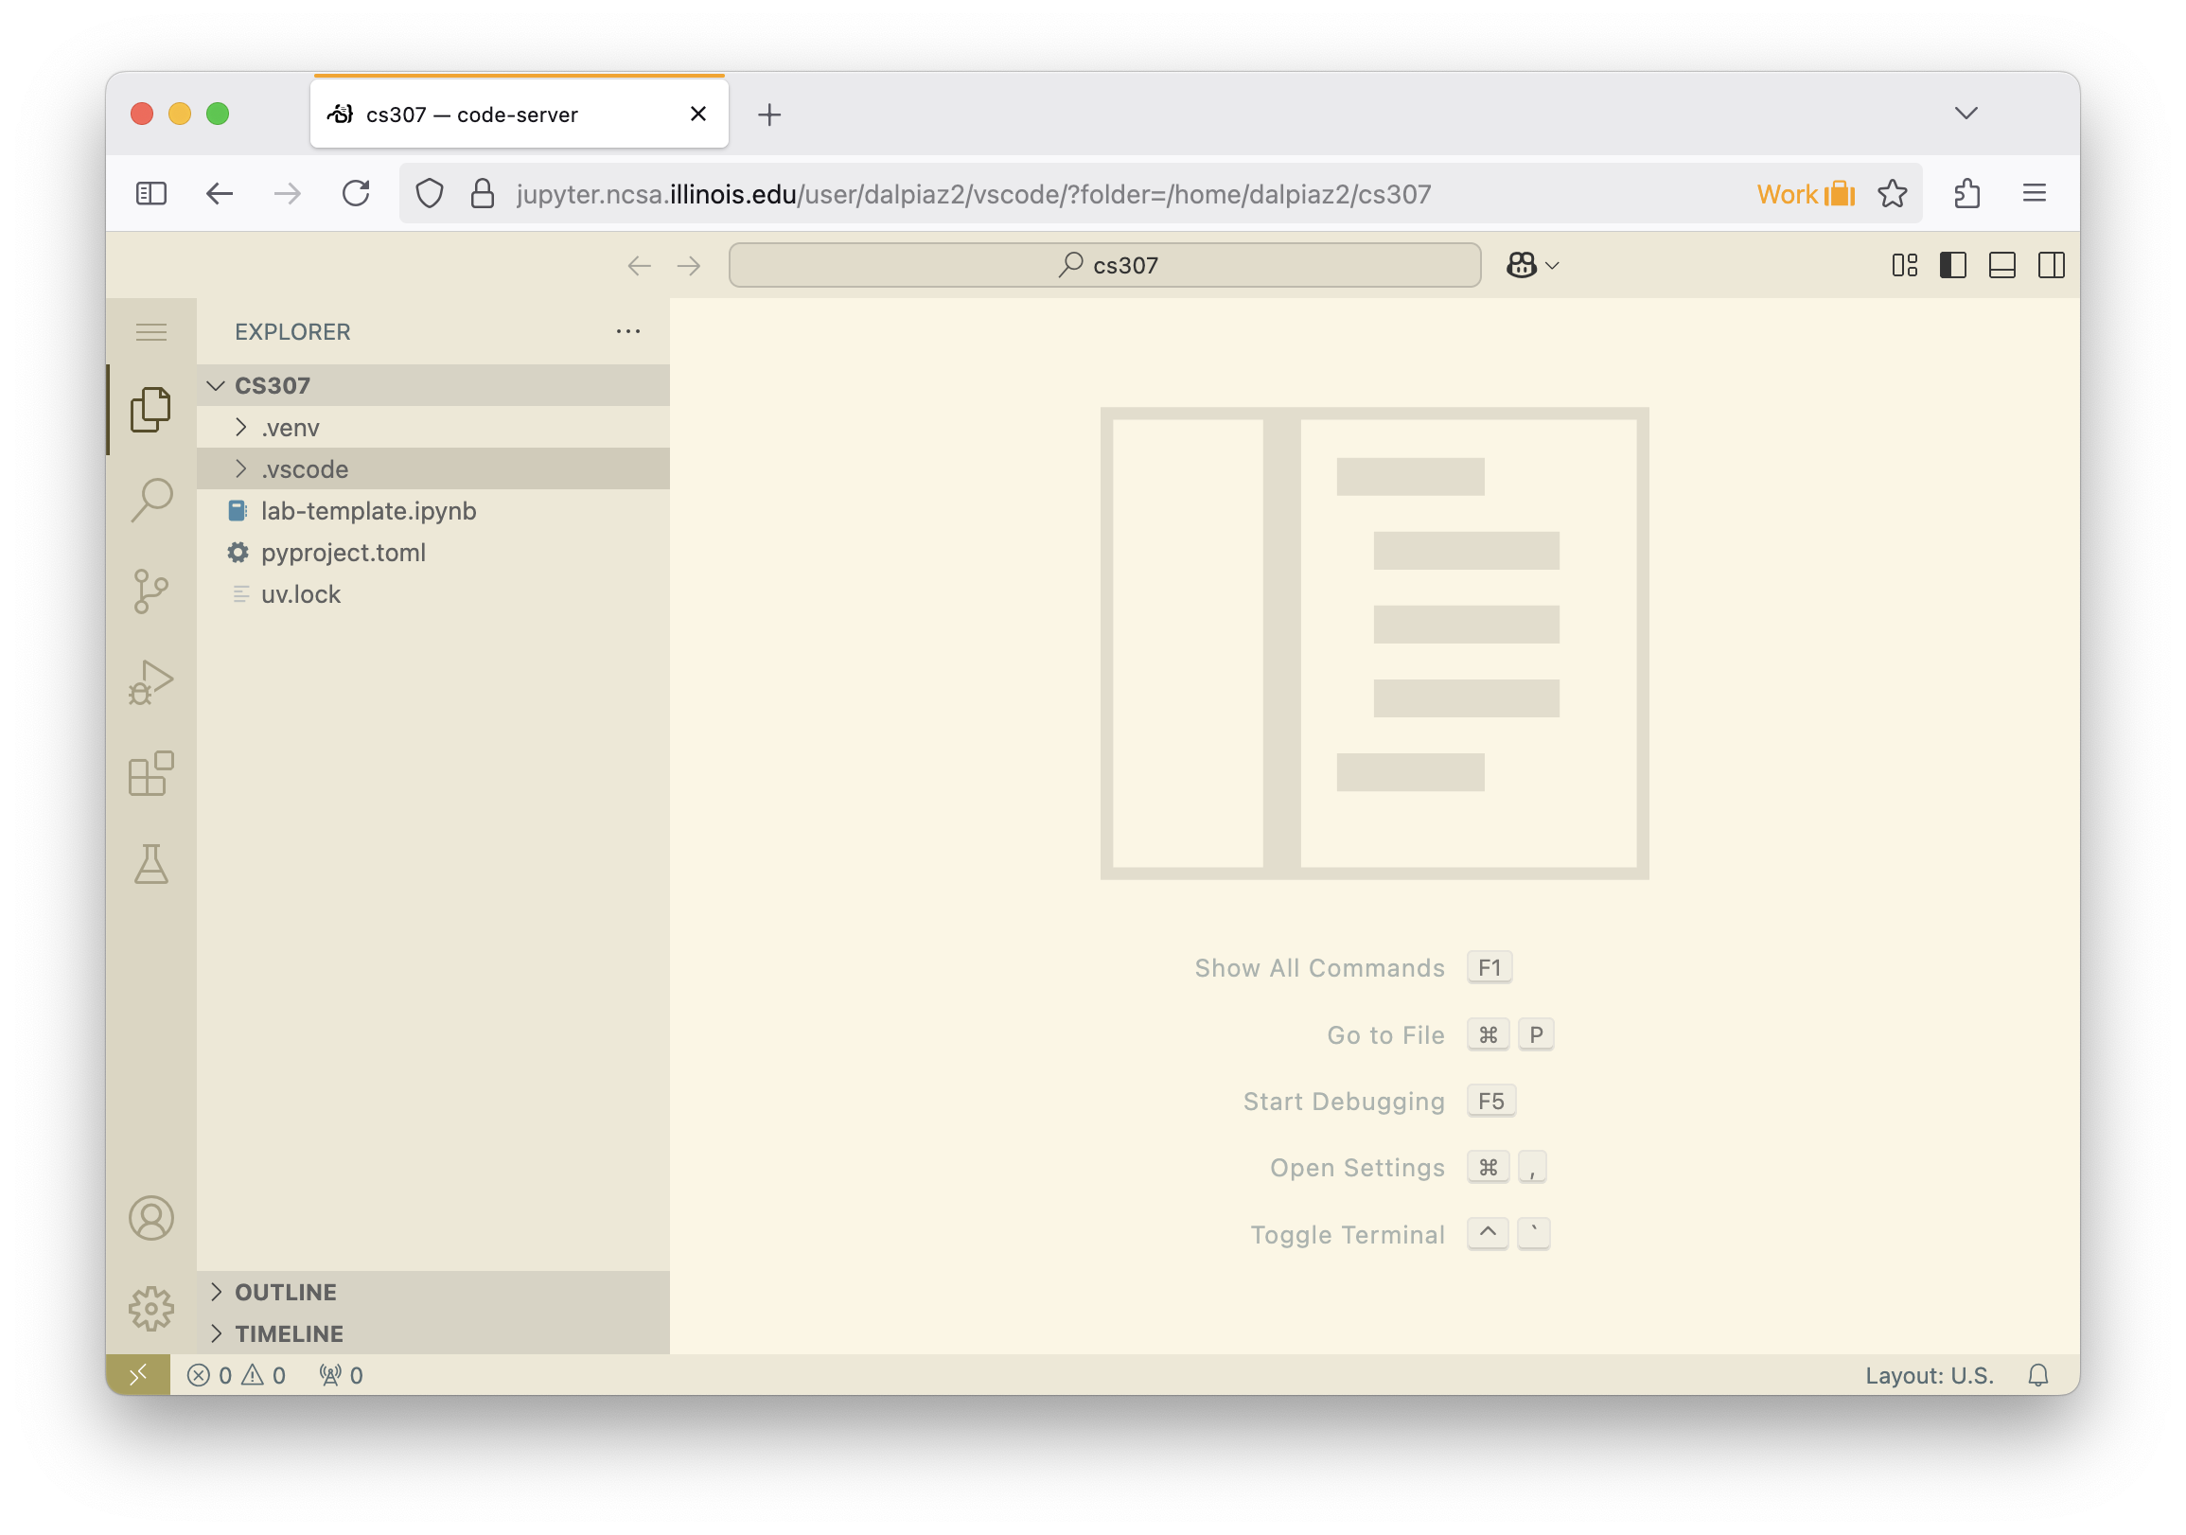Screen dimensions: 2186x1535
Task: Toggle the primary side bar visibility
Action: tap(1953, 265)
